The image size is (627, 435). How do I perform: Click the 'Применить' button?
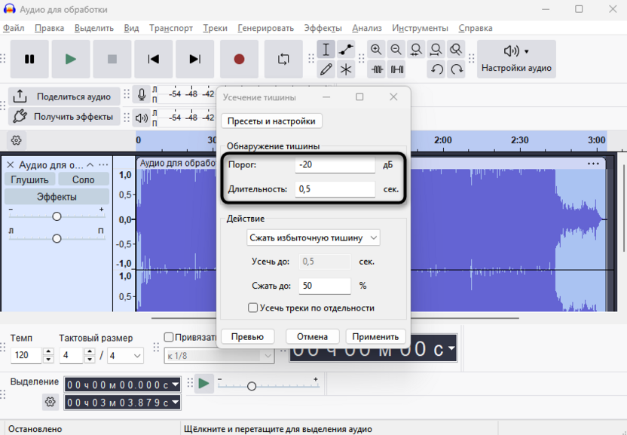pos(375,337)
